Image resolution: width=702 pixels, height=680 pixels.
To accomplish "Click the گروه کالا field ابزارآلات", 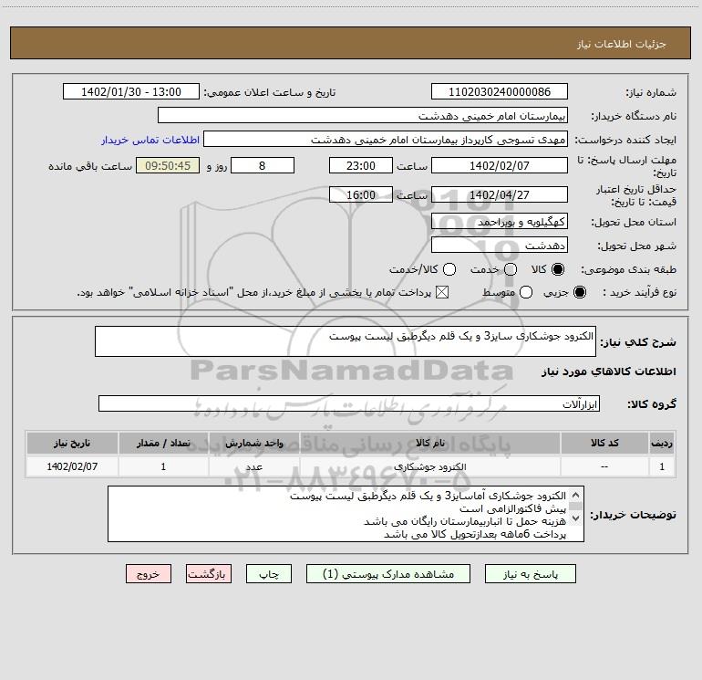I will [349, 403].
